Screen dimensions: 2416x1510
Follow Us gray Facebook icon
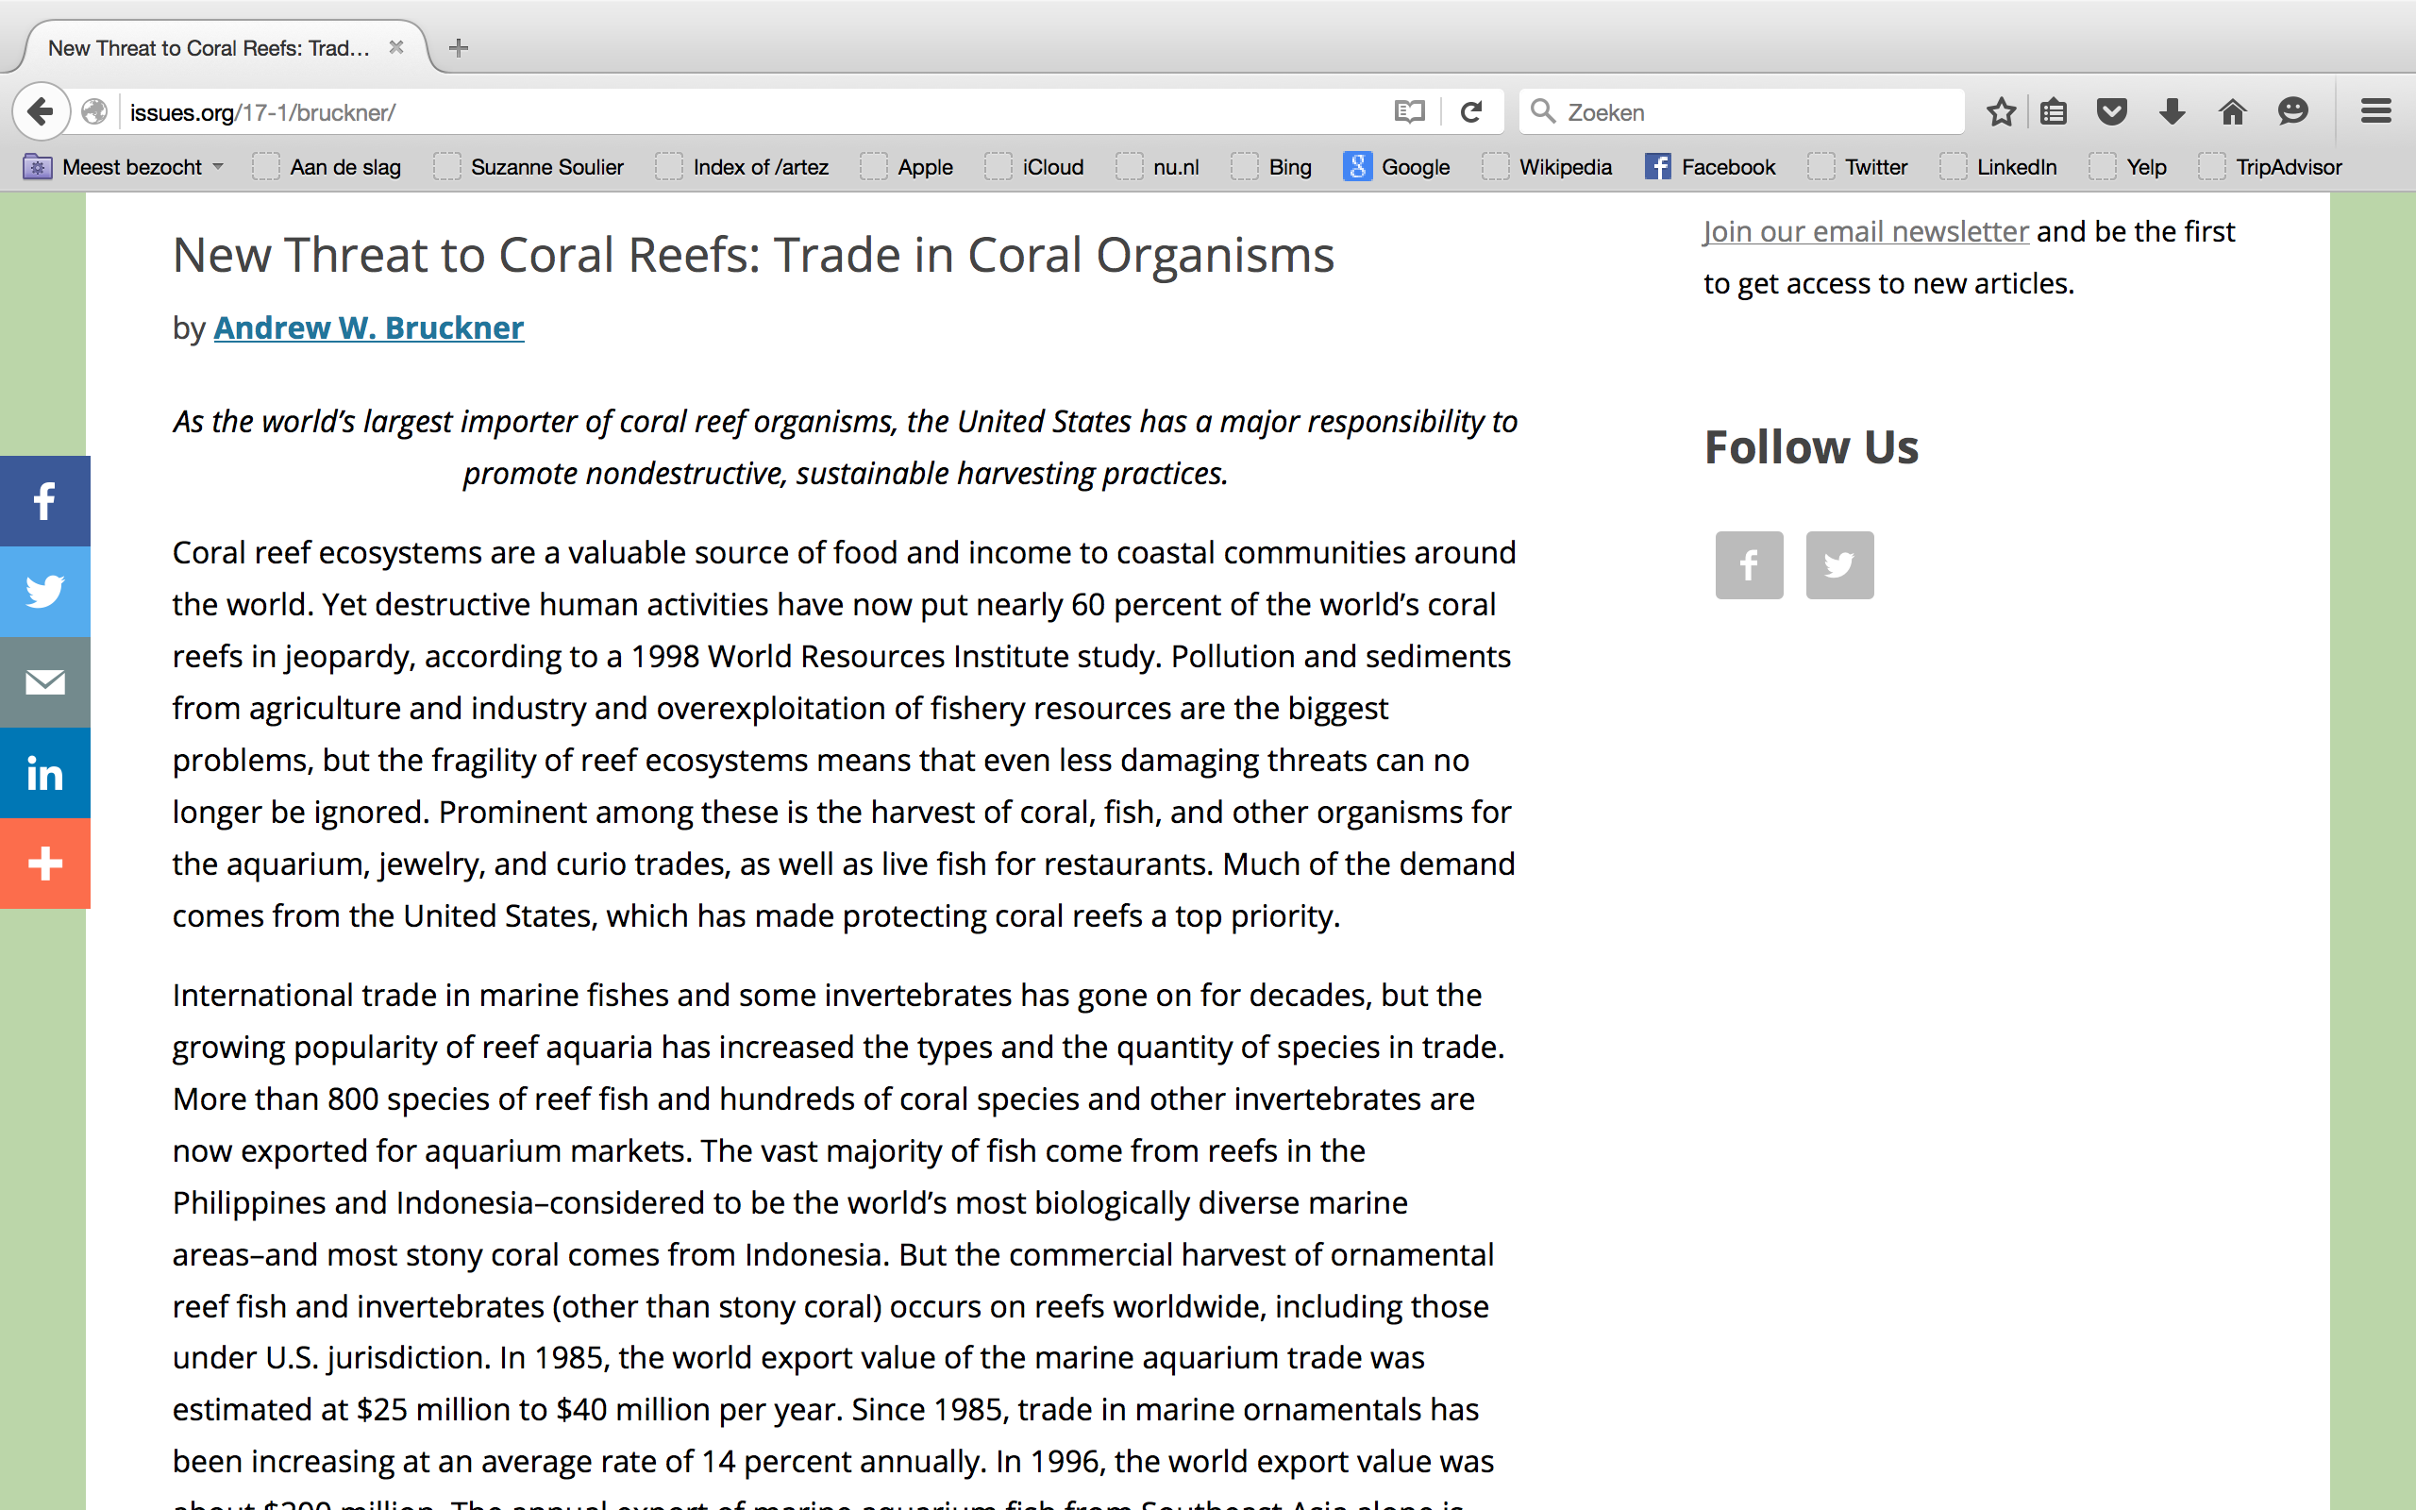[1749, 565]
